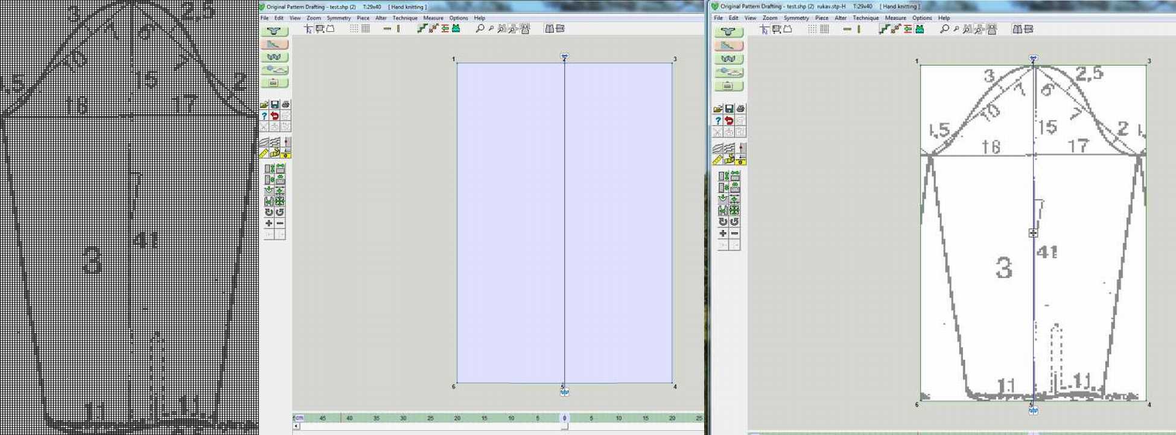The height and width of the screenshot is (435, 1176).
Task: Open the Technique menu in the right window
Action: (x=865, y=18)
